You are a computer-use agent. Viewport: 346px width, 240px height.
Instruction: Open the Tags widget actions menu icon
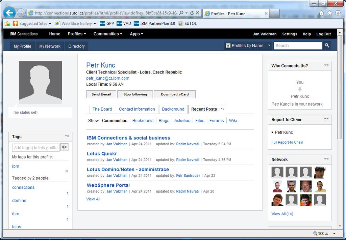pyautogui.click(x=67, y=136)
